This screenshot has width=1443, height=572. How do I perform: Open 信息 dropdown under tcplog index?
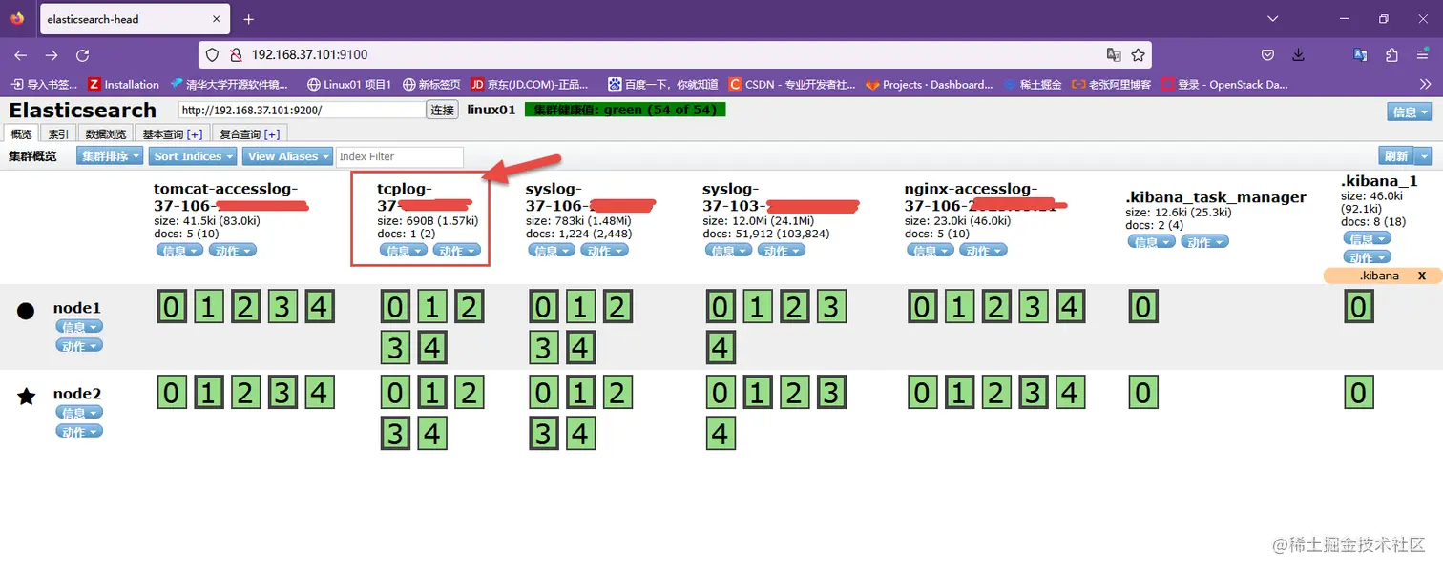405,251
